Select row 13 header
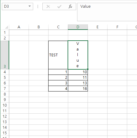This screenshot has width=137, height=138. click(x=5, y=122)
